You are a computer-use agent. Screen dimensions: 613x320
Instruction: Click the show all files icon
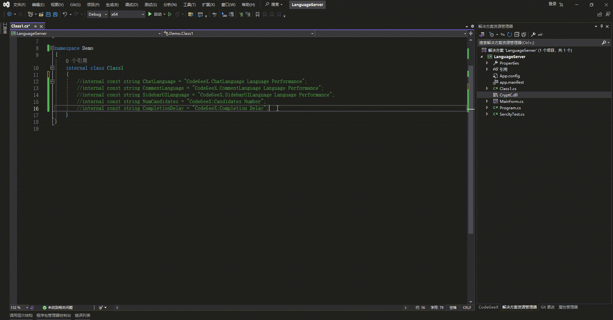(x=524, y=34)
